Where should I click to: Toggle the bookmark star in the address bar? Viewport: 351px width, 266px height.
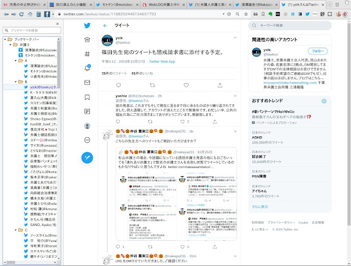click(246, 14)
